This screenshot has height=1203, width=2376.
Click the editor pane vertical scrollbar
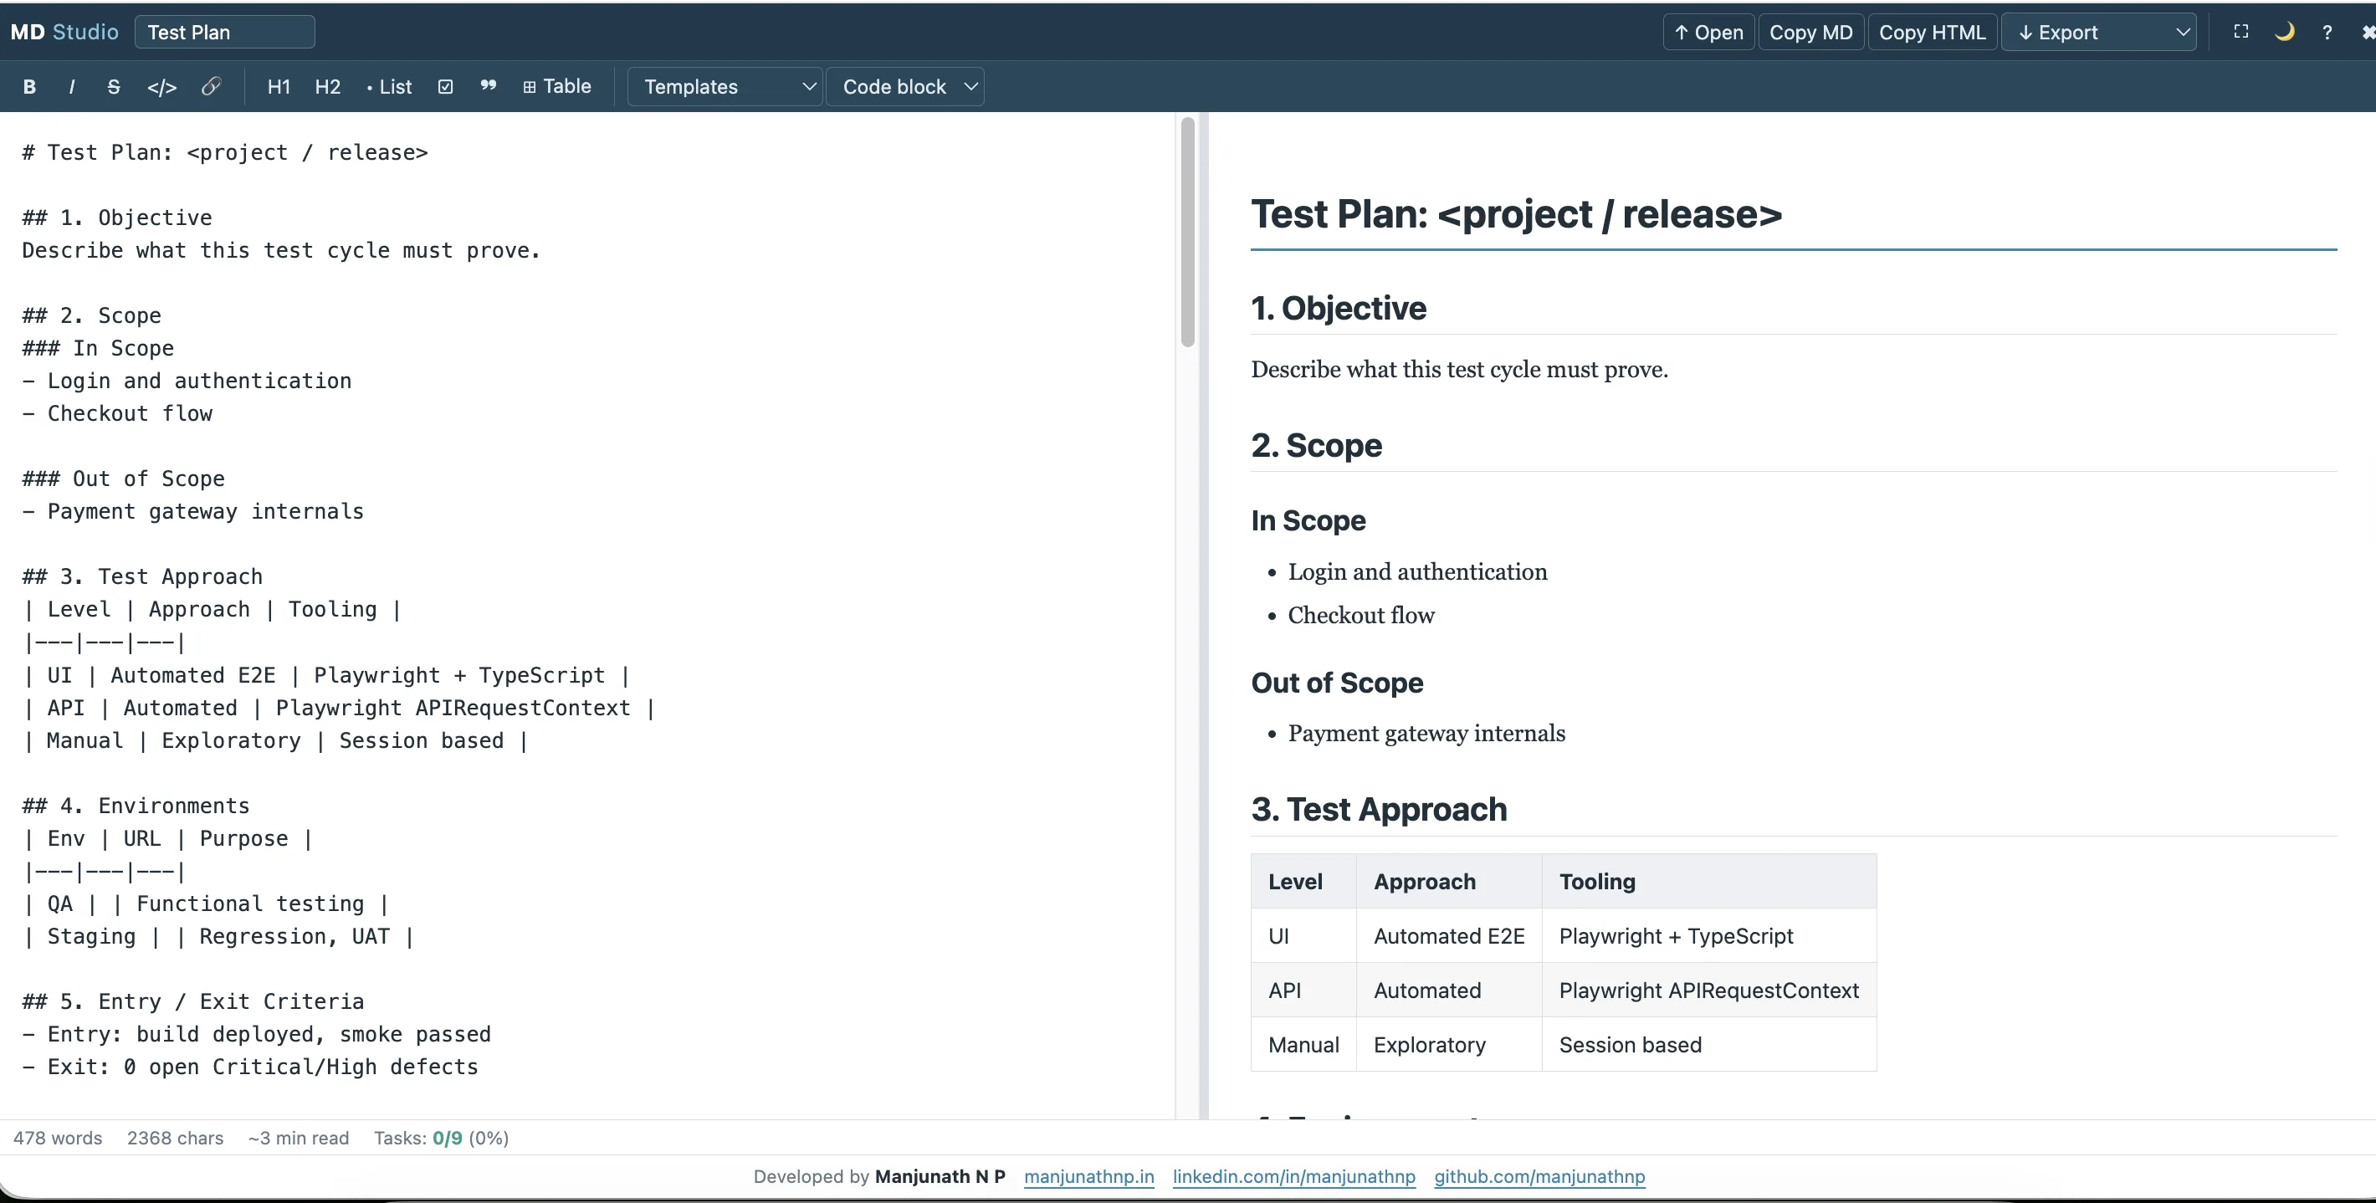click(x=1187, y=233)
